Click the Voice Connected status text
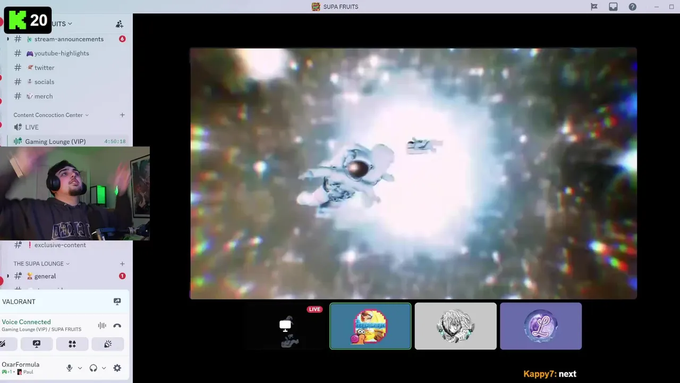This screenshot has width=680, height=383. 27,322
